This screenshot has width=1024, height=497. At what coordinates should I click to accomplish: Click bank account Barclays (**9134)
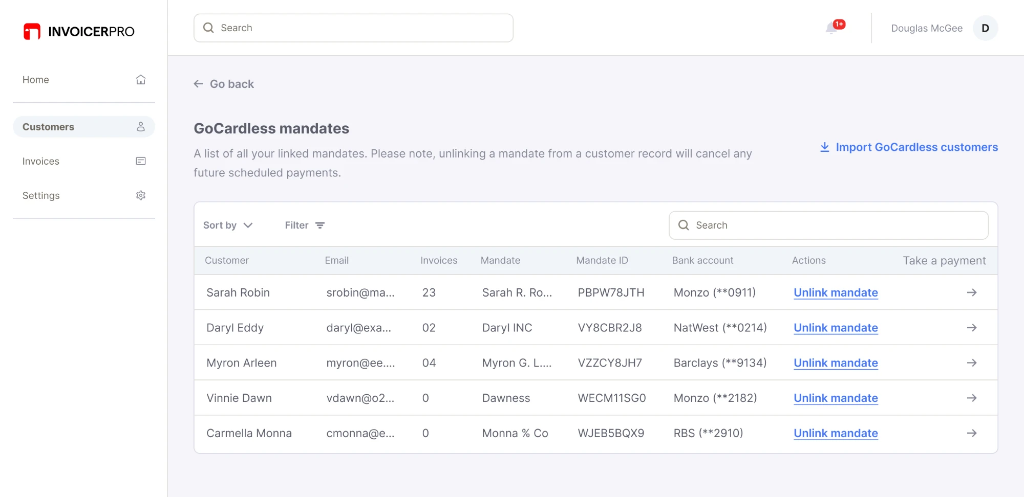[720, 363]
